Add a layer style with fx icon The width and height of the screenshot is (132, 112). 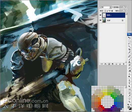tap(105, 64)
